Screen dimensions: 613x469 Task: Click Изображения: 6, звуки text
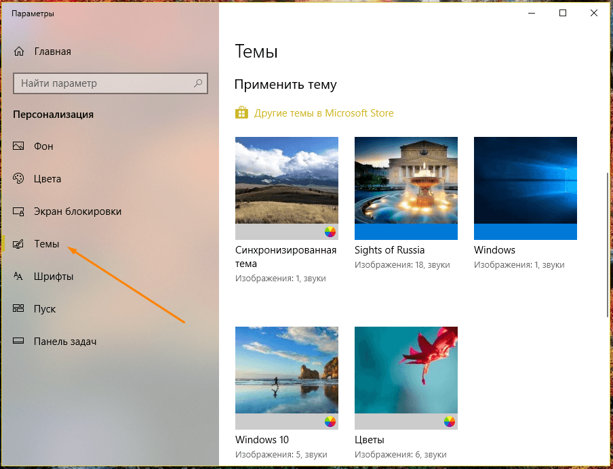(400, 455)
